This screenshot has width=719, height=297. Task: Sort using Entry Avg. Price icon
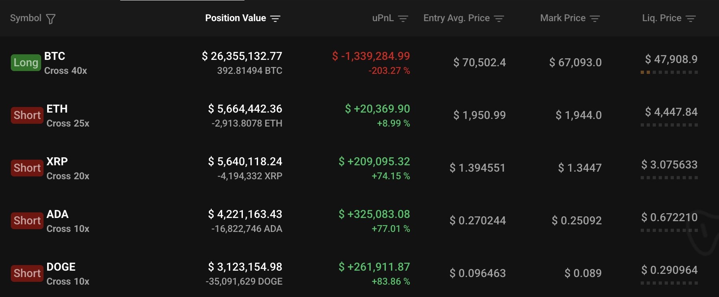tap(499, 18)
